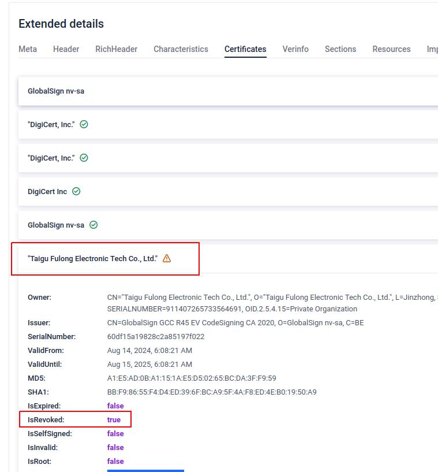
Task: Click the MD5 label
Action: tap(37, 378)
